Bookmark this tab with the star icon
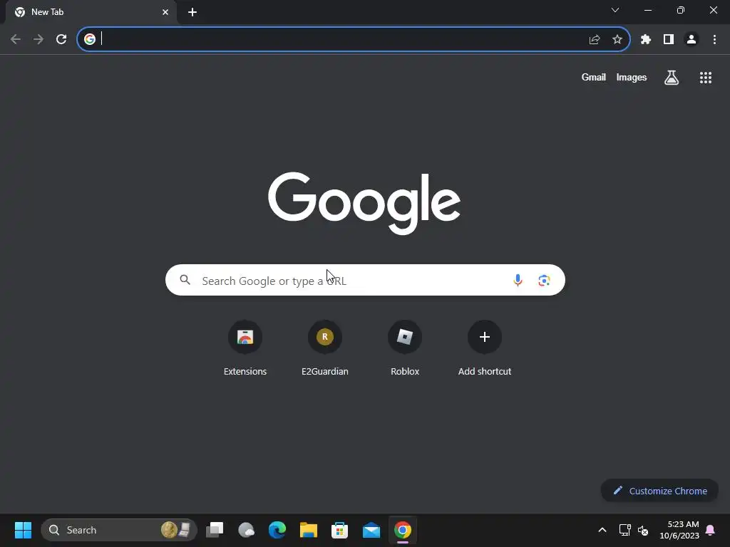 tap(617, 40)
